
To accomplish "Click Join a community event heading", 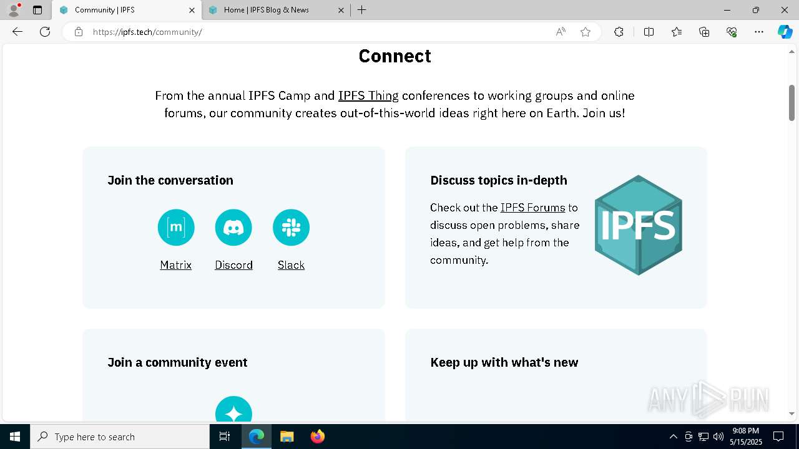I will (177, 362).
